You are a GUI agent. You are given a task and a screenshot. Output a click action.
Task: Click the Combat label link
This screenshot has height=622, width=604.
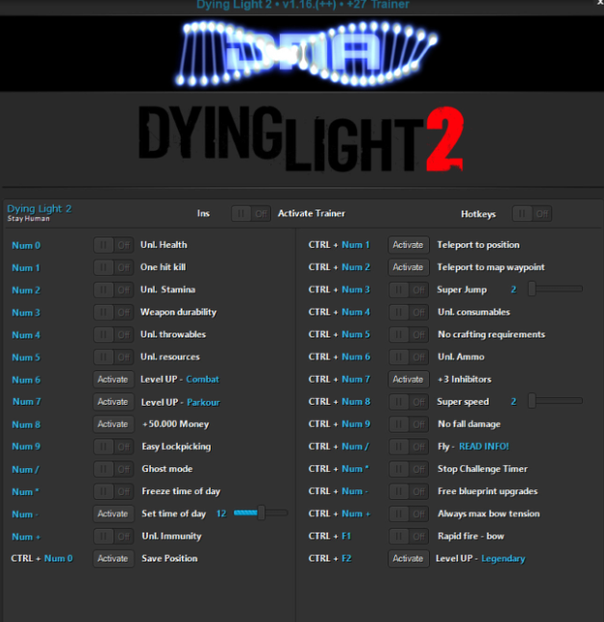click(202, 380)
